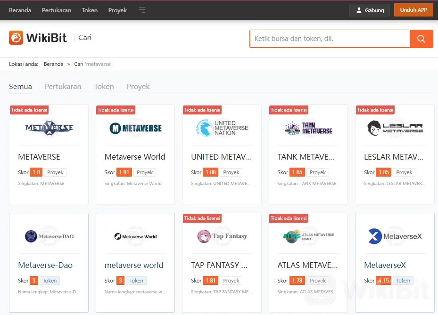Screen dimensions: 438x315
Task: Click the 1.8 score badge on METAVERSE
Action: (36, 172)
